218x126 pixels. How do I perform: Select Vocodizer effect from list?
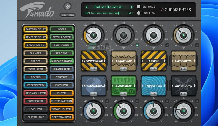(35, 101)
